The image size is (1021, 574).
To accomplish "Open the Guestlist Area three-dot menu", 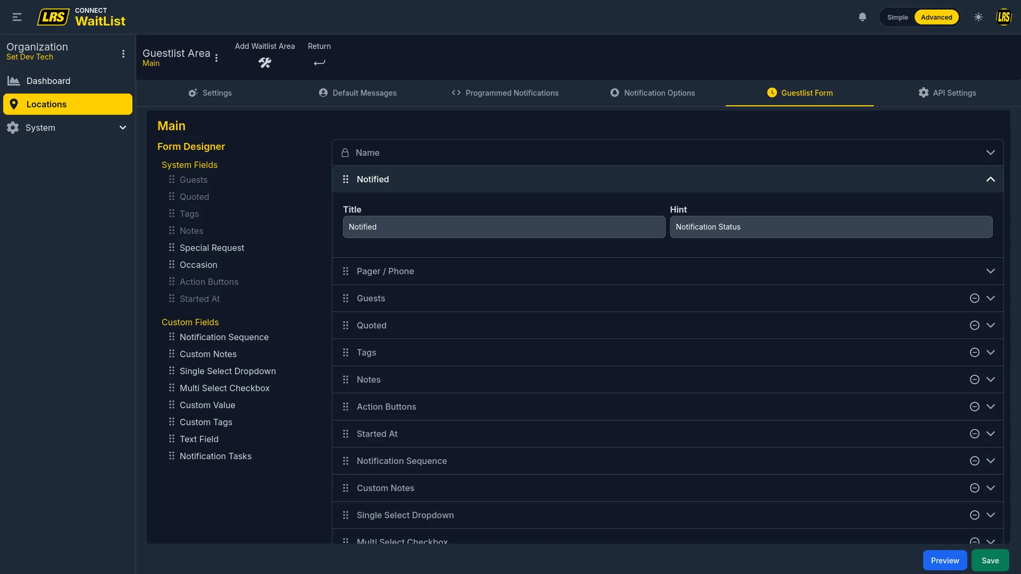I will coord(216,58).
